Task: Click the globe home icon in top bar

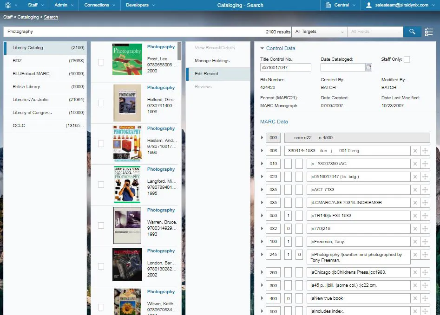Action: tap(8, 5)
